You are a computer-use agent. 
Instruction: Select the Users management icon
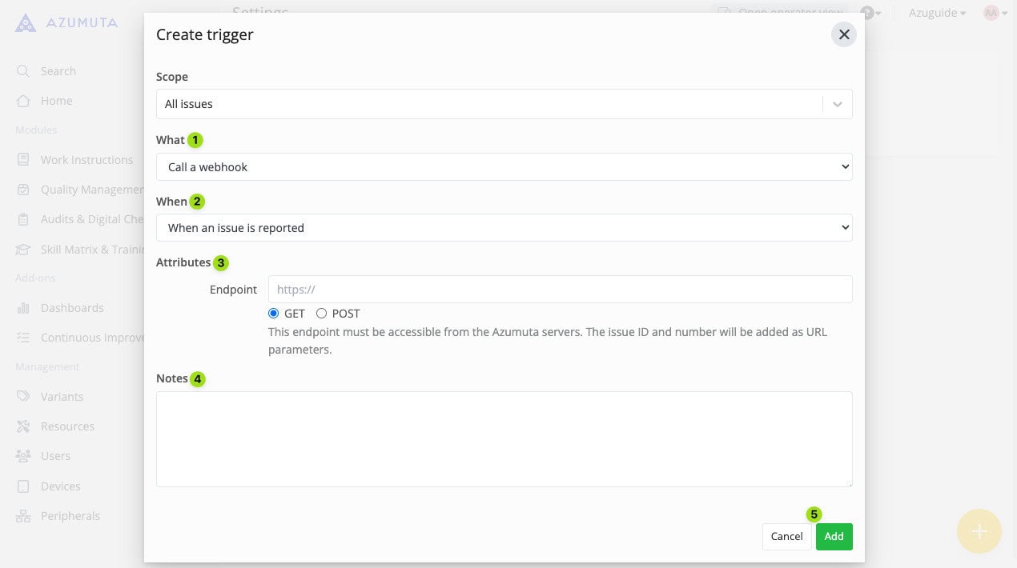23,455
